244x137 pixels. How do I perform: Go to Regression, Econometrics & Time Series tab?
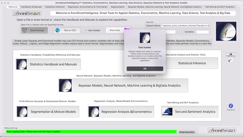click(x=88, y=7)
